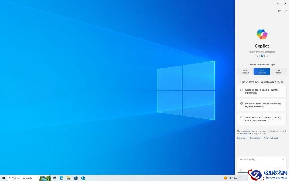Launch Microsoft Store from the taskbar
This screenshot has height=181, width=289.
[76, 178]
